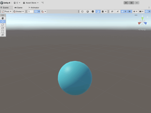151x113 pixels.
Task: Start Play mode
Action: 126,3
